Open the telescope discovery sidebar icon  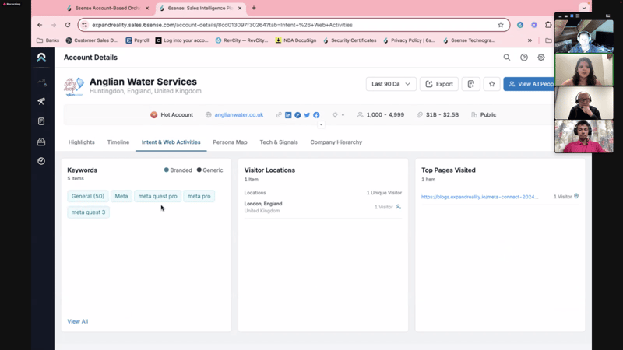41,101
